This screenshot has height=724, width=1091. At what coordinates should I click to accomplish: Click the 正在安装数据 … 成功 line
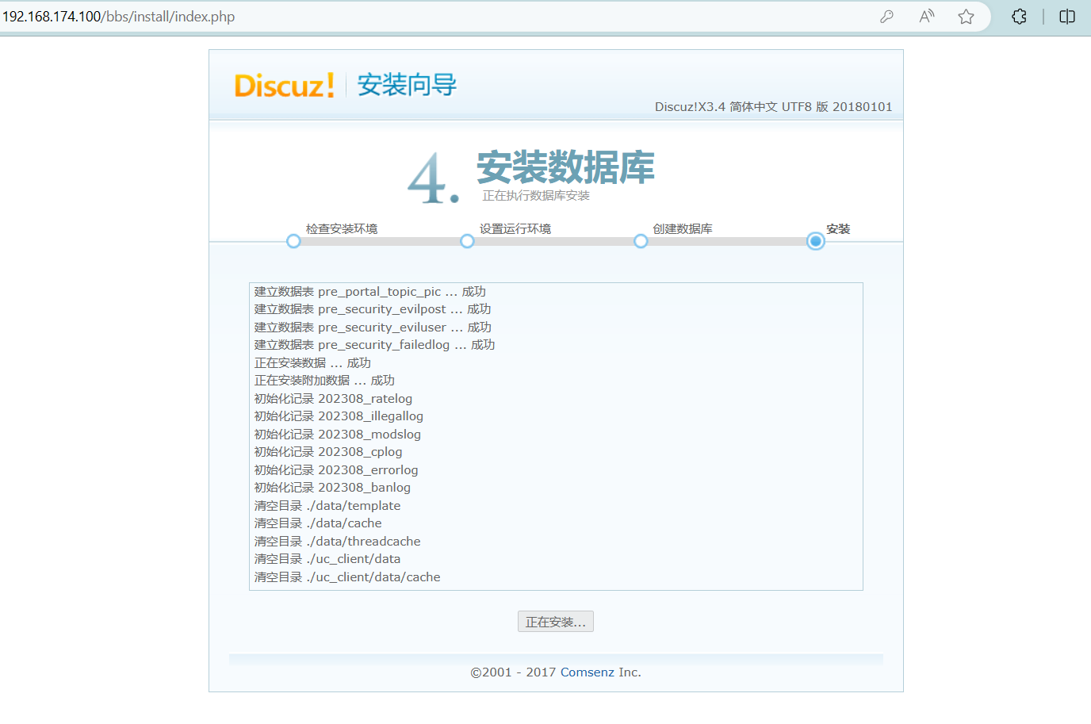312,363
